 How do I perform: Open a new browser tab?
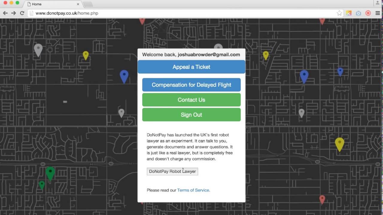click(88, 4)
